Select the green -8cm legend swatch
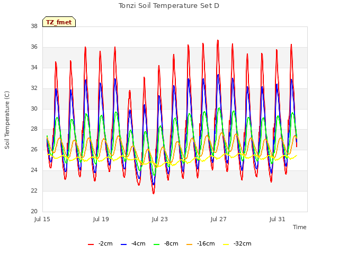The image size is (339, 254). tap(157, 244)
